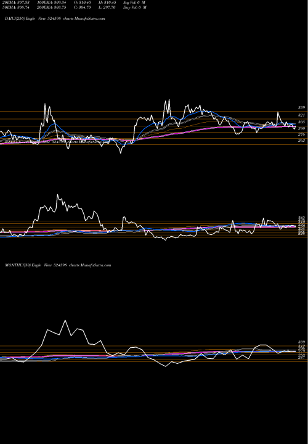Click the 'Day Vol' reading
The width and height of the screenshot is (308, 444).
135,7
